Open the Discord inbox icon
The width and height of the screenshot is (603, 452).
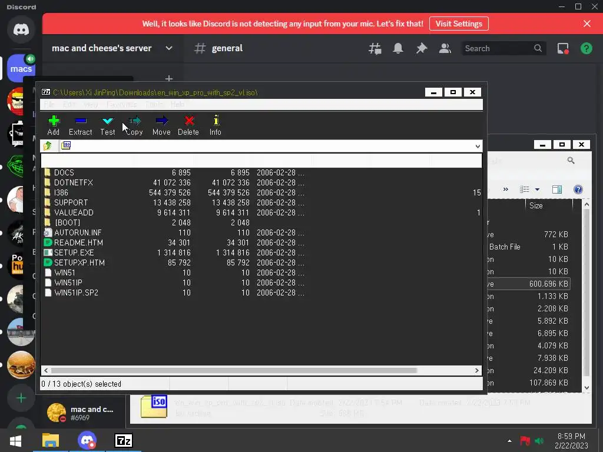(x=563, y=48)
